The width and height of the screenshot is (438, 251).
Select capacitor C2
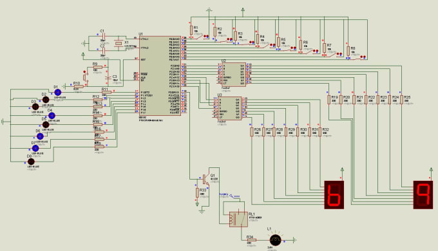(103, 51)
